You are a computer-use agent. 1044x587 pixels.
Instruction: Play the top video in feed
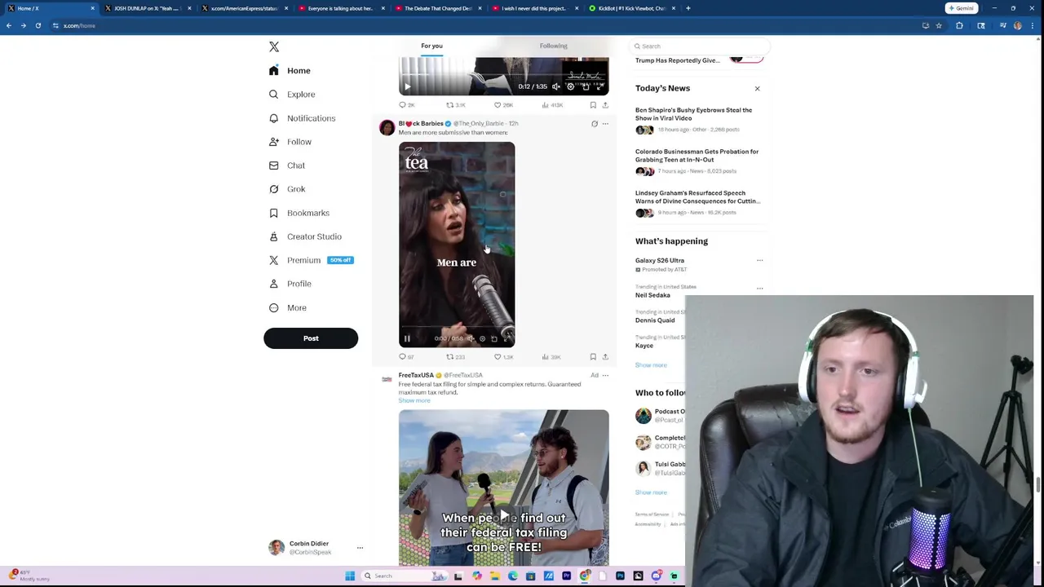tap(407, 86)
